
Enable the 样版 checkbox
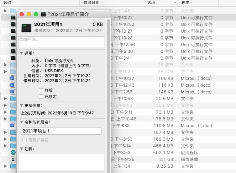(x=41, y=90)
